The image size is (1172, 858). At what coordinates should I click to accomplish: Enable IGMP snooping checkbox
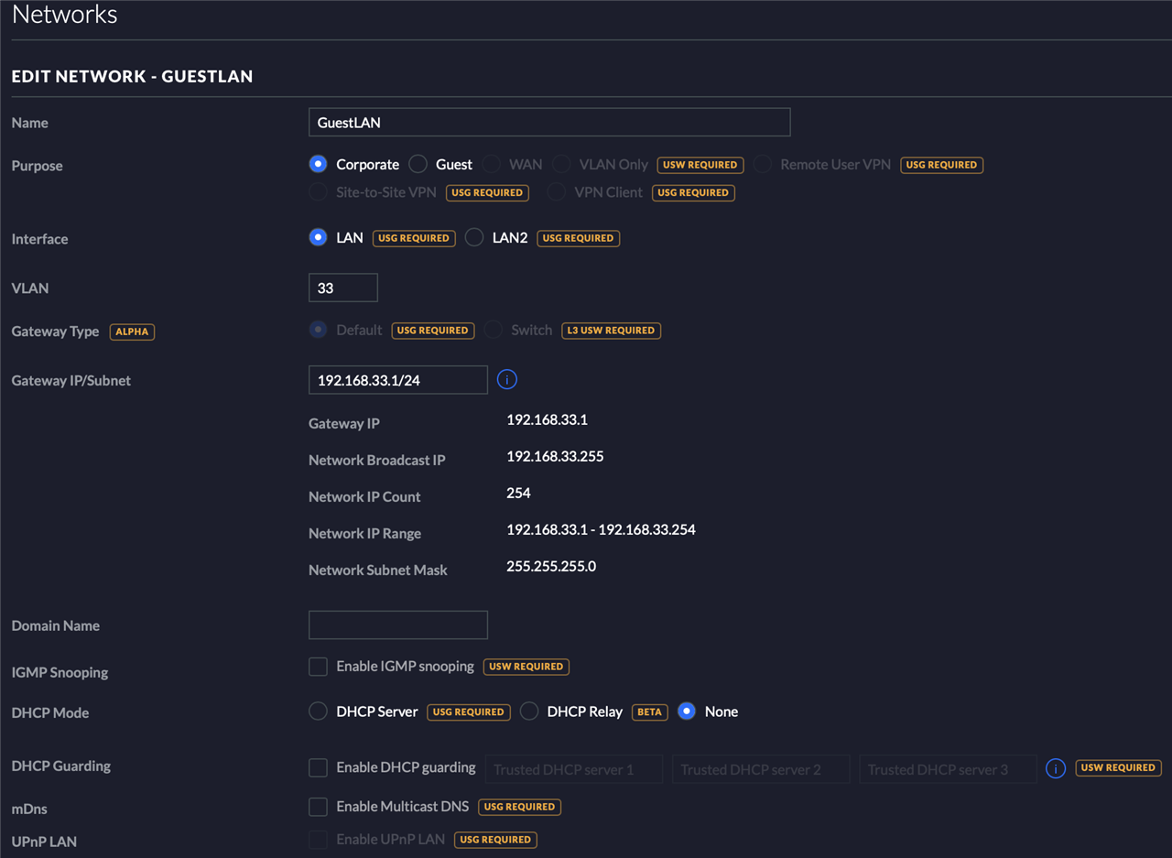point(318,667)
